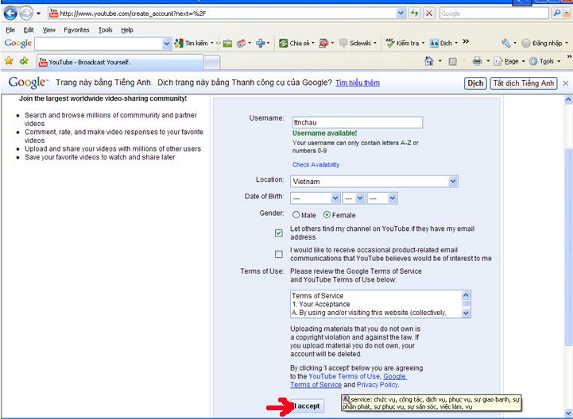The height and width of the screenshot is (419, 573).
Task: Open the Privacy Policy link
Action: tap(377, 385)
